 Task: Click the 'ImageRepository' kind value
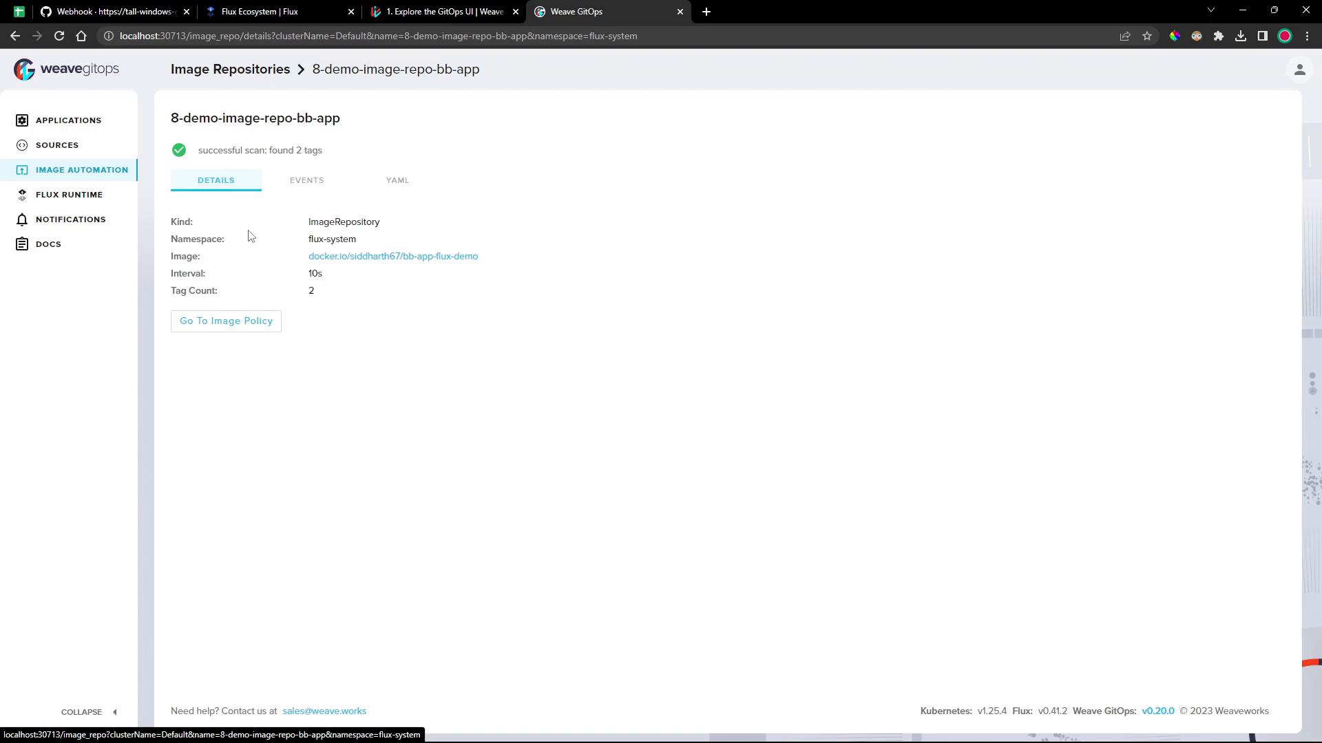point(344,222)
